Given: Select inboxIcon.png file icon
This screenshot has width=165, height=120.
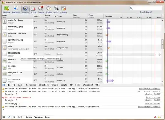Looking at the screenshot, I should point(5,54).
